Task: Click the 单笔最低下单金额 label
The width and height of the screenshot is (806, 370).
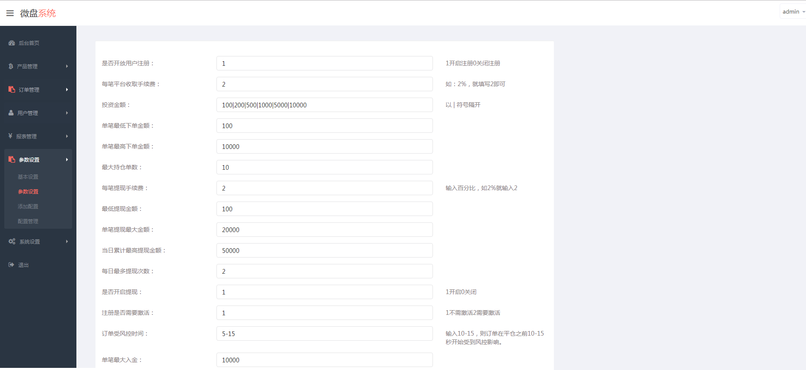Action: tap(128, 126)
